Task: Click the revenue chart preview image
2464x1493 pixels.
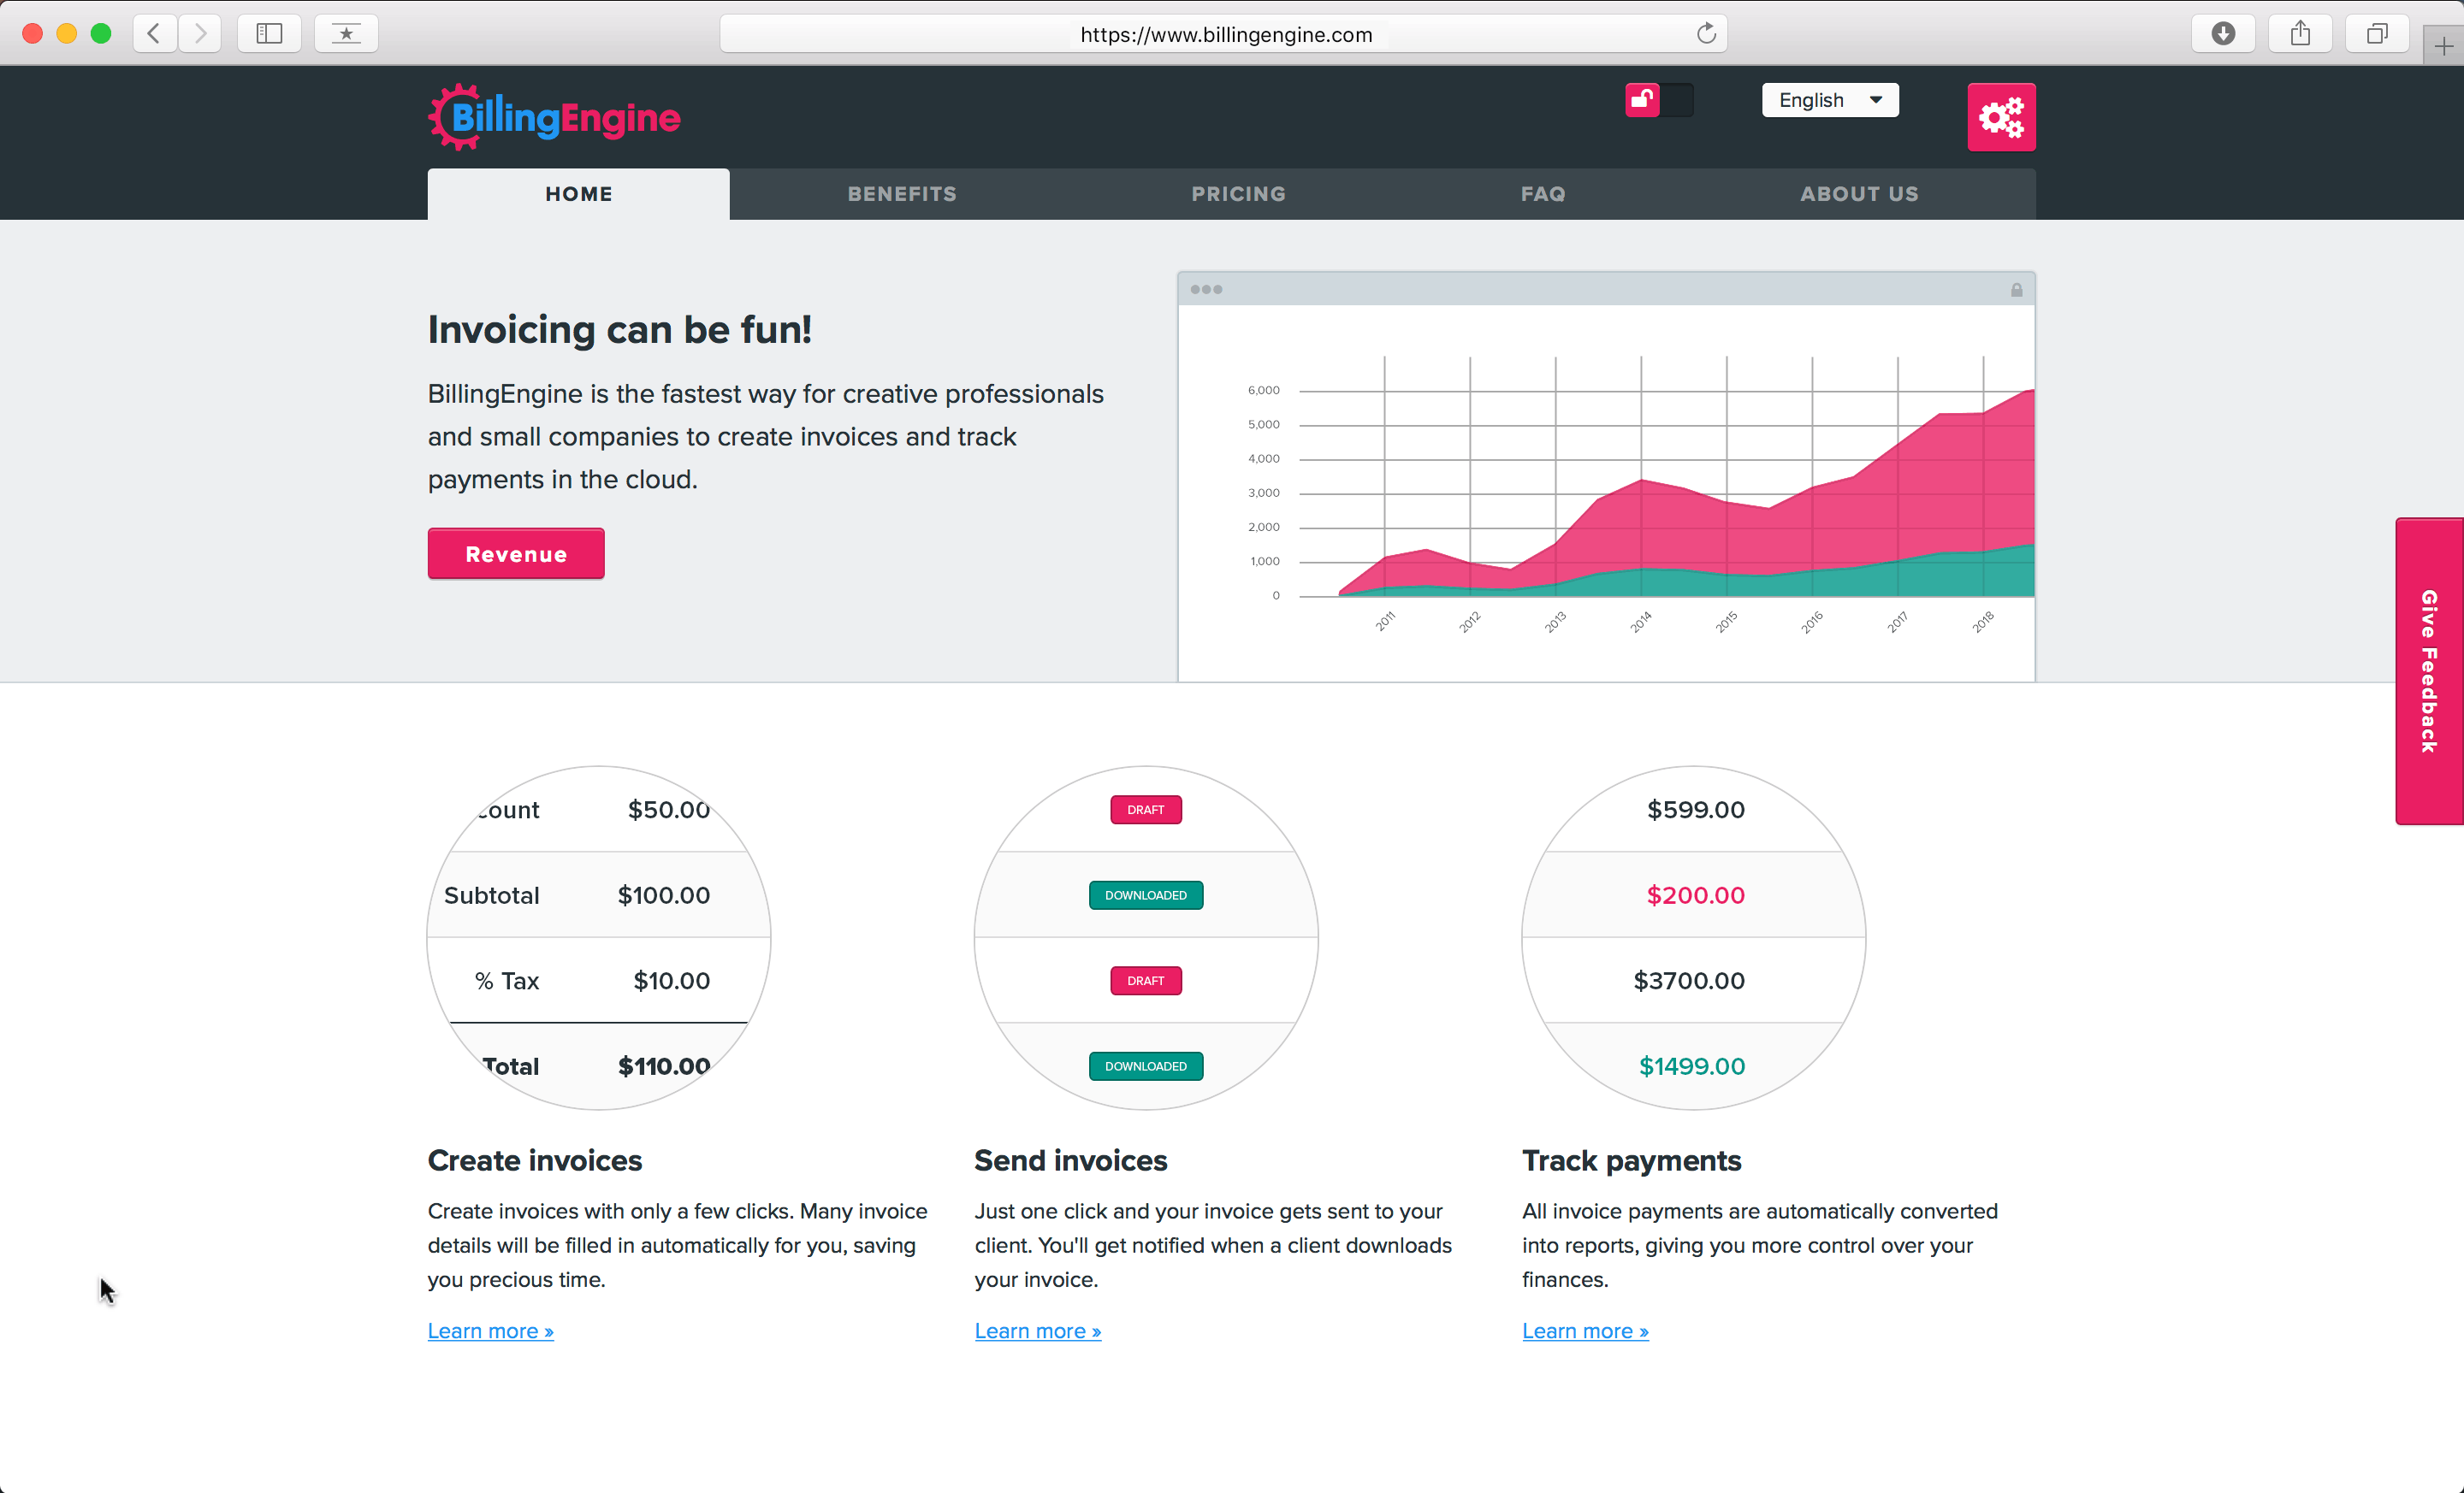Action: click(1606, 476)
